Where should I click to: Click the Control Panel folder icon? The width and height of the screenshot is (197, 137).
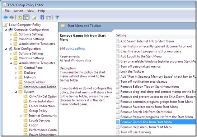tap(20, 68)
